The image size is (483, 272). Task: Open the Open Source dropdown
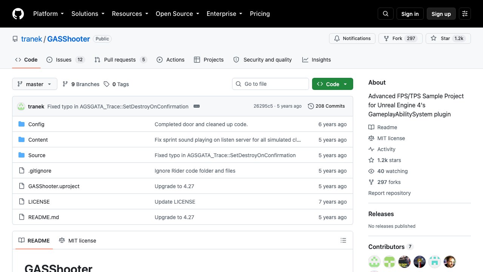point(177,14)
